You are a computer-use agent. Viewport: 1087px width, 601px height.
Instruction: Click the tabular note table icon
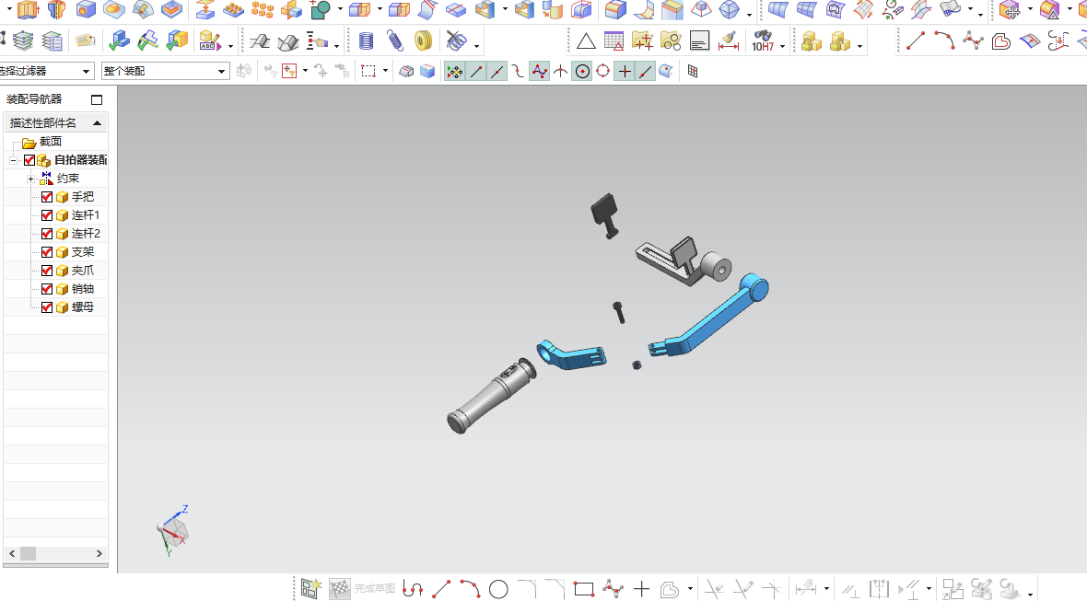(614, 41)
